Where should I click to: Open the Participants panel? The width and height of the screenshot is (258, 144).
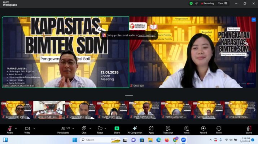[63, 129]
